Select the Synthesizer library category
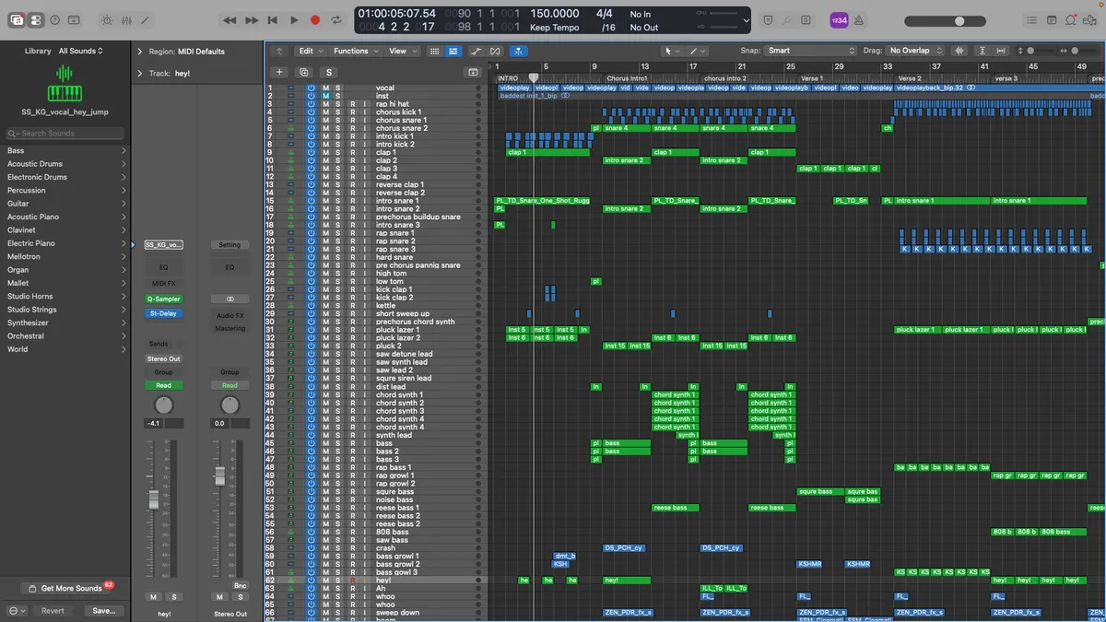The image size is (1106, 622). [x=28, y=323]
